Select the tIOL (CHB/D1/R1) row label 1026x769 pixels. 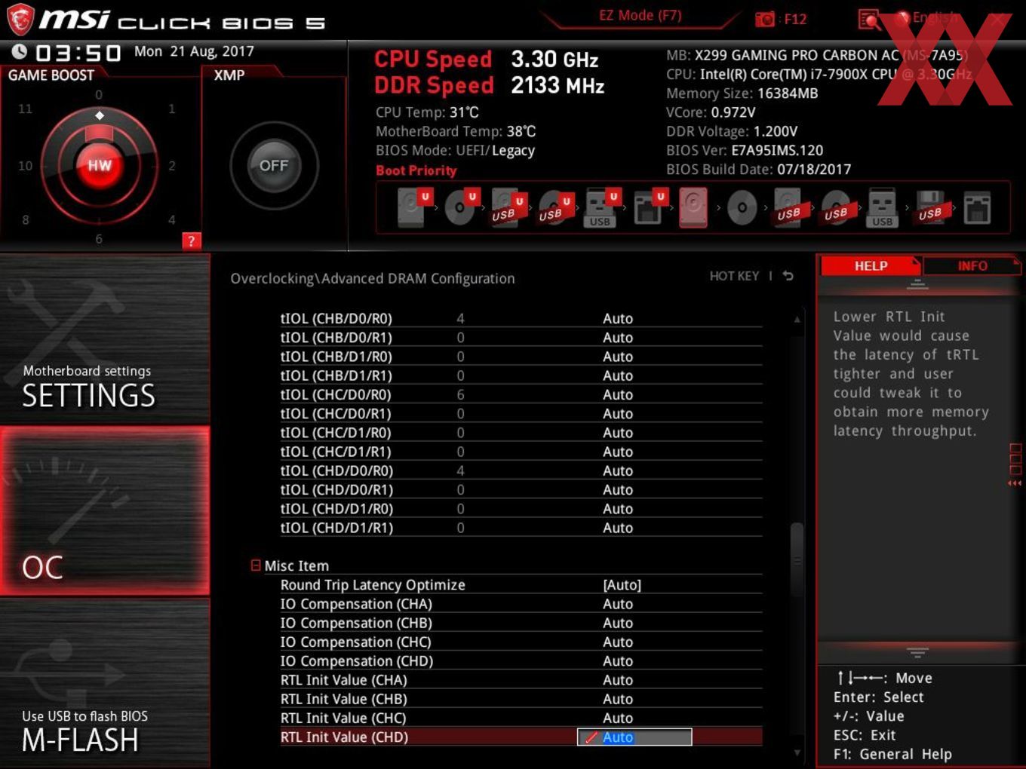[336, 375]
